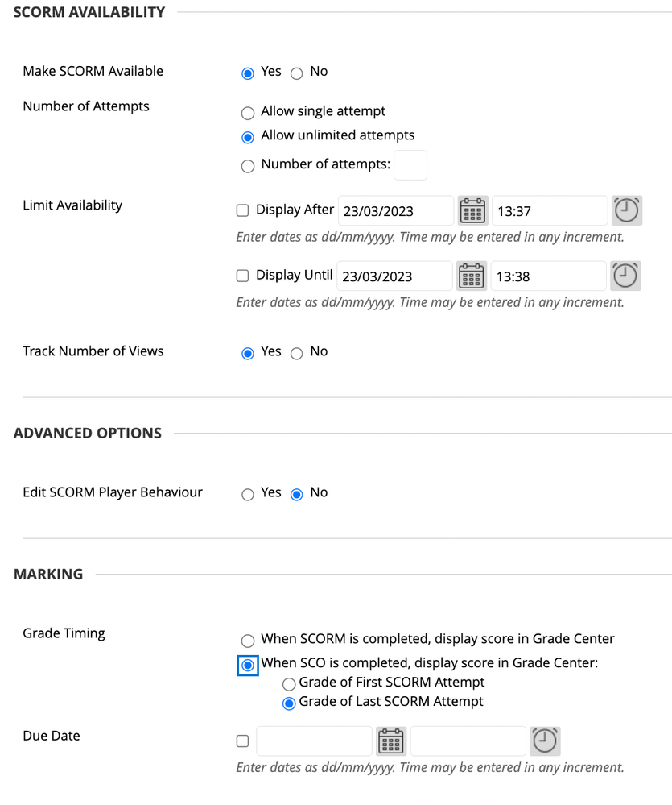This screenshot has width=672, height=805.
Task: Choose Grade of First SCORM Attempt
Action: coord(289,684)
